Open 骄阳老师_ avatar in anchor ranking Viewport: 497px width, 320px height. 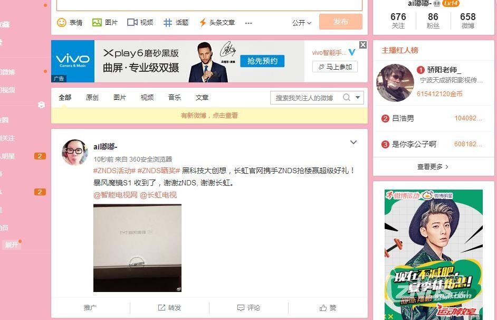point(395,83)
